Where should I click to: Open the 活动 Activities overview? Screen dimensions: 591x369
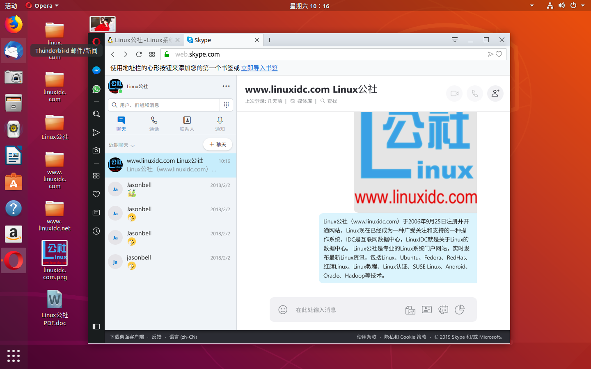click(11, 6)
